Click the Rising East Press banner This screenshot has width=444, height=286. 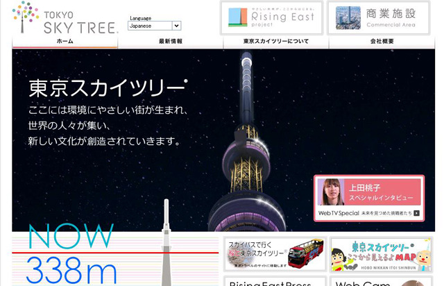(x=275, y=281)
